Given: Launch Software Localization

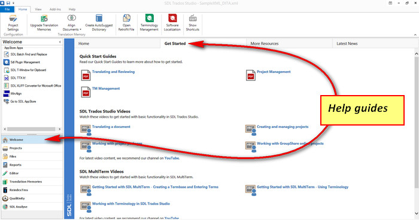Looking at the screenshot, I should [x=172, y=23].
